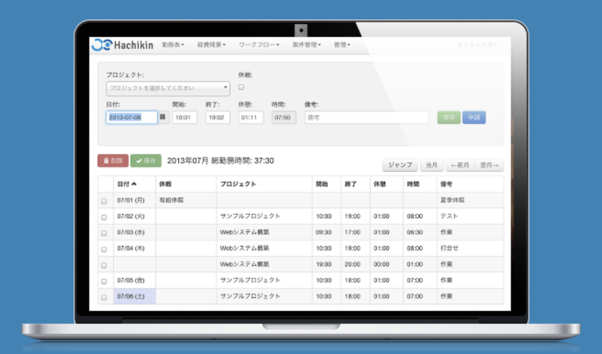Click the red trash 削除 button
Viewport: 602px width, 354px height.
(x=112, y=161)
